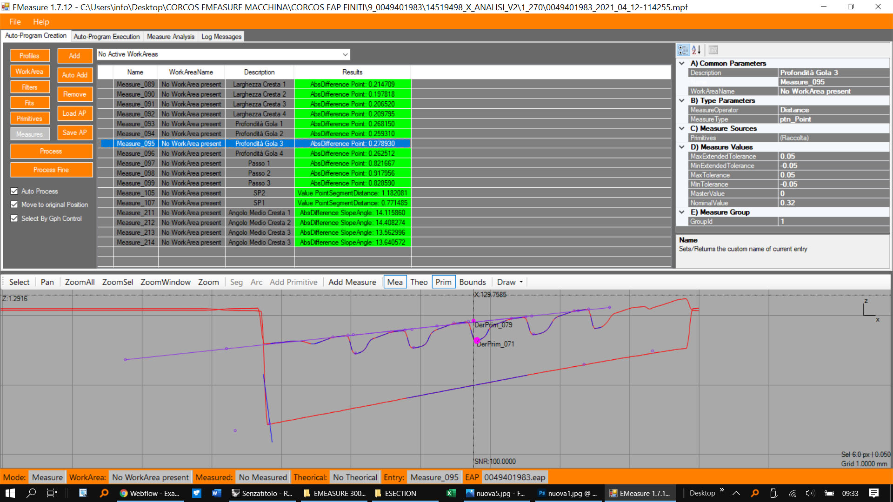This screenshot has width=893, height=502.
Task: Click the Auto Add button
Action: click(74, 75)
